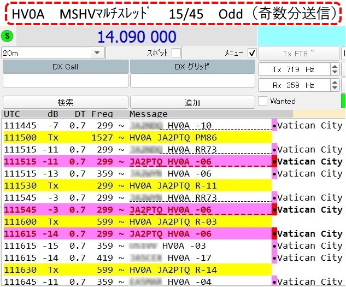Select Tx row HV0A JA2PTQ R-03

(138, 221)
